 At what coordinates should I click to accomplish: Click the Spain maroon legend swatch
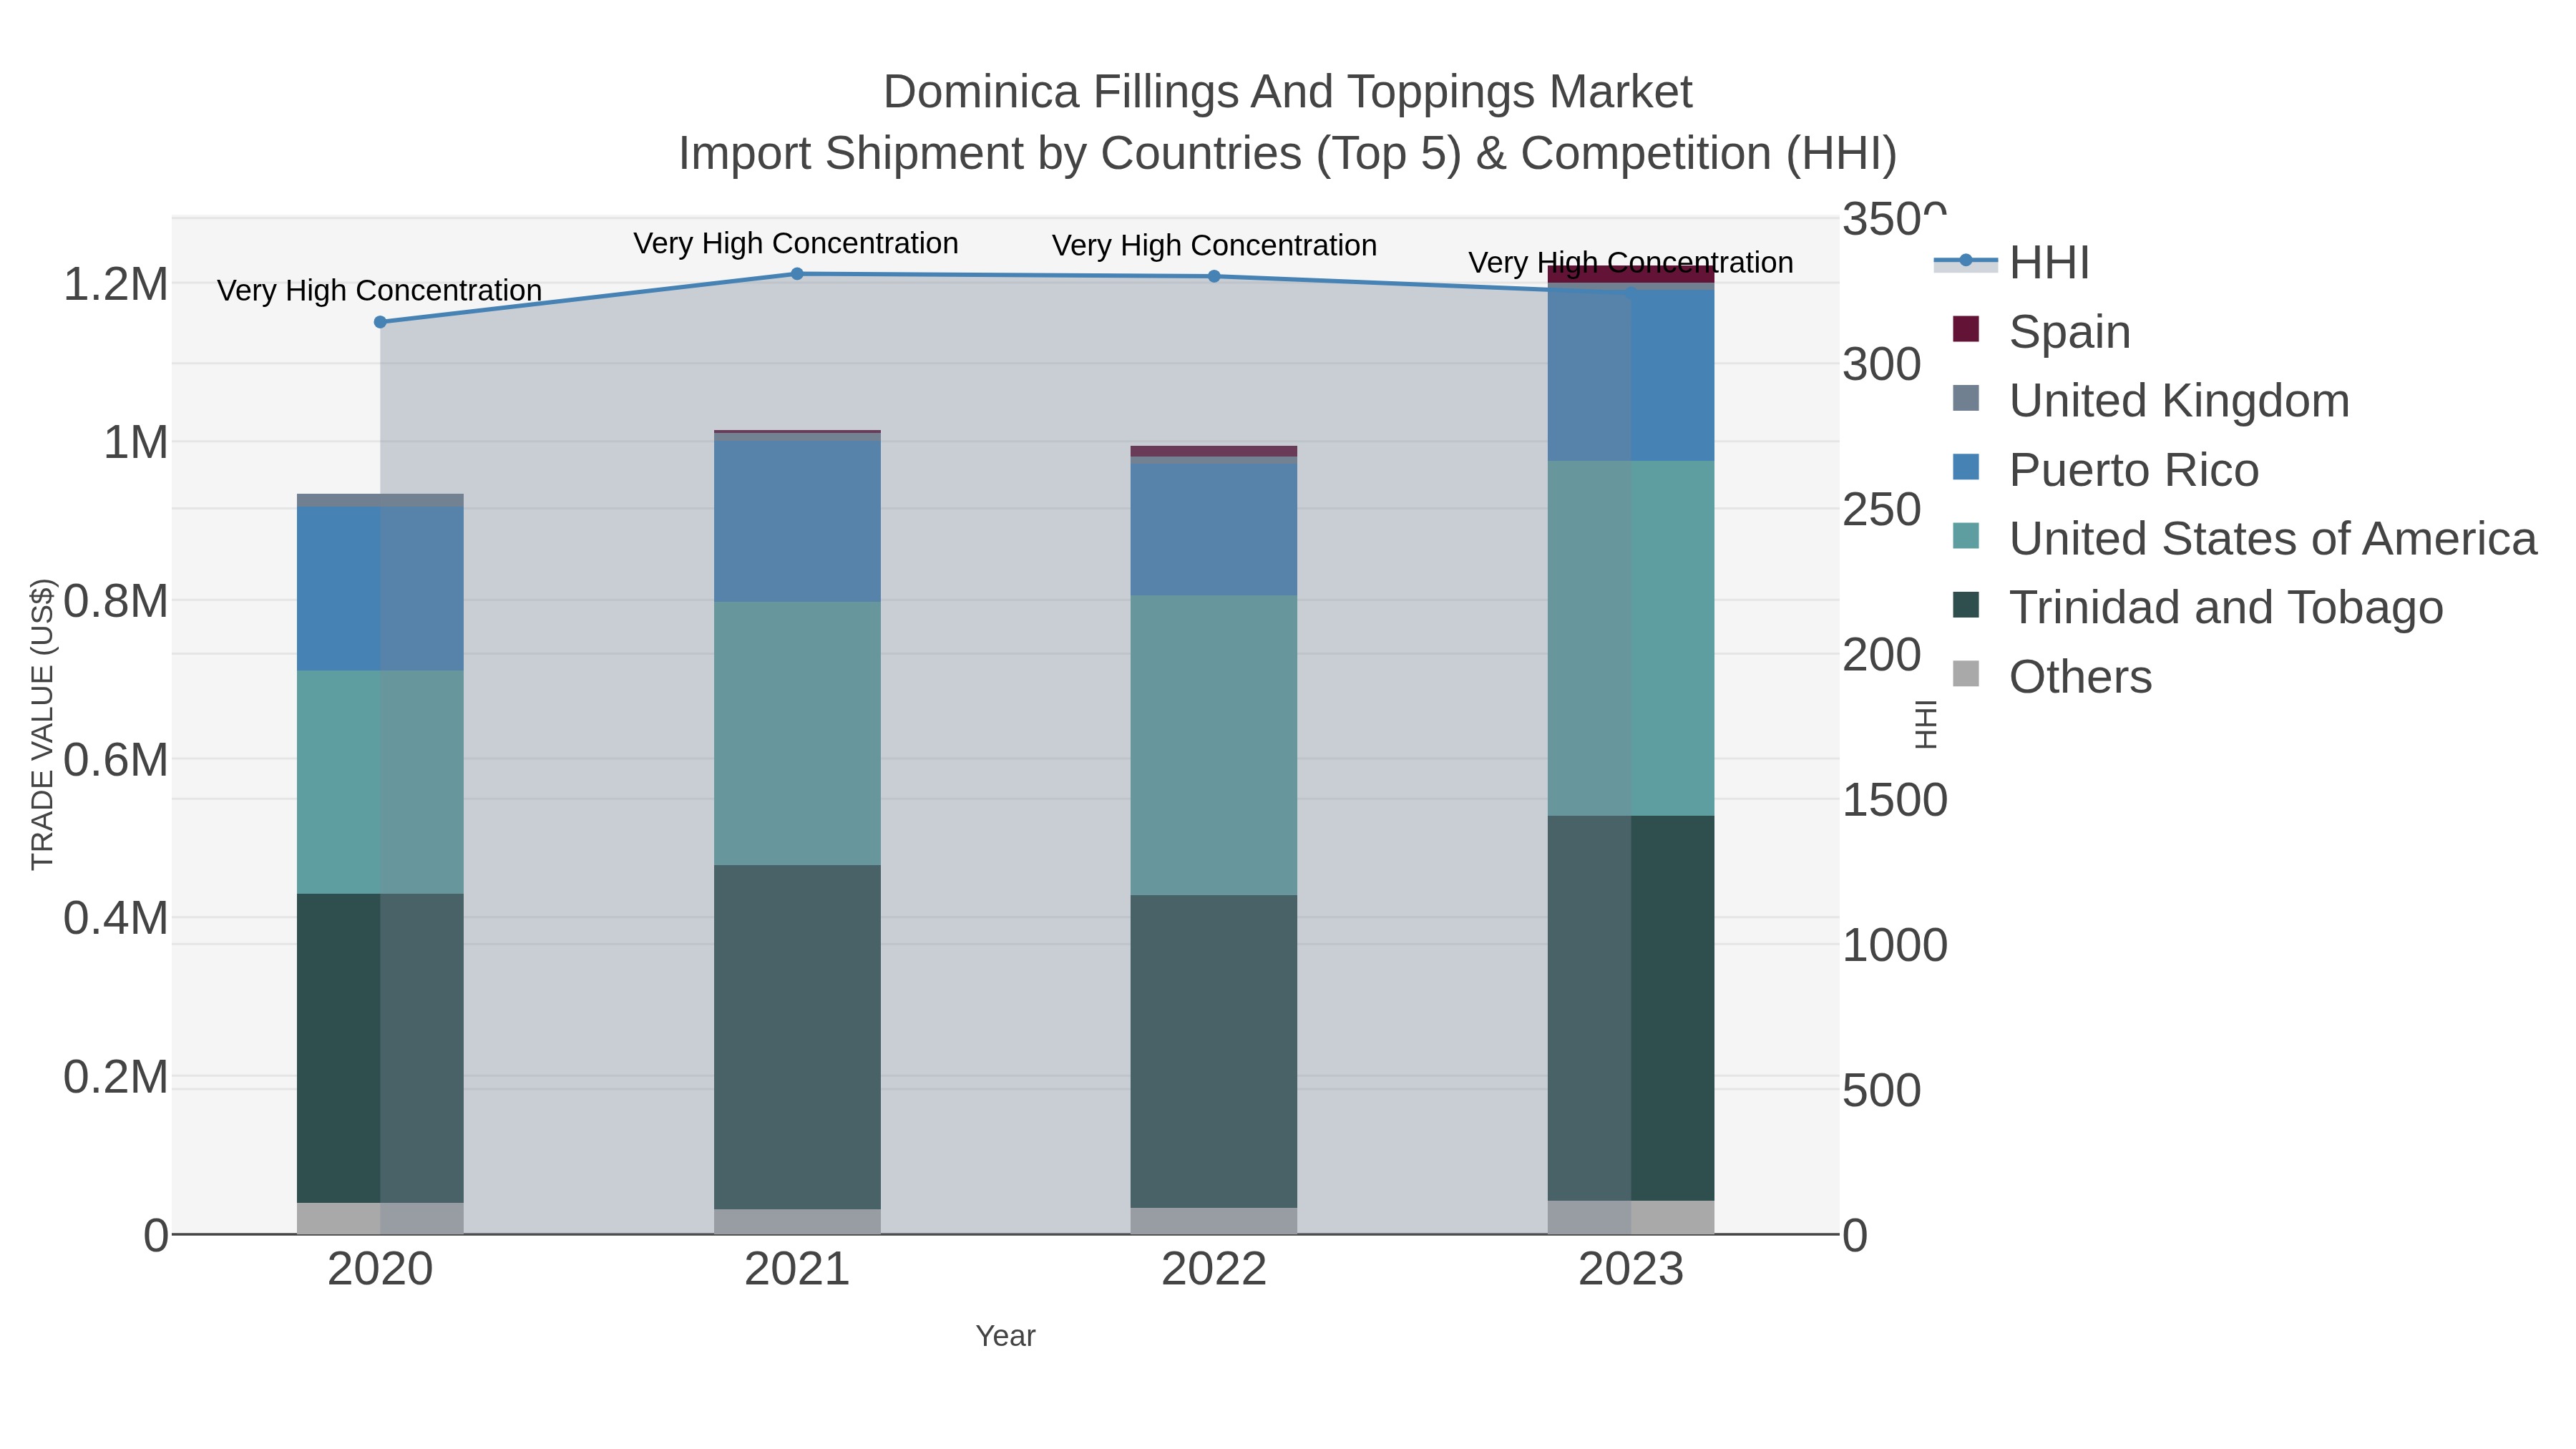click(x=1966, y=329)
